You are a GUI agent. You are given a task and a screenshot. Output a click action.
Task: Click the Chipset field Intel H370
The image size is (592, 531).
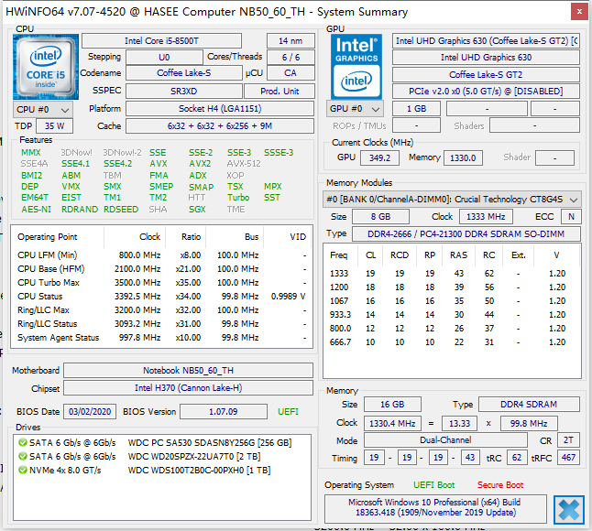pos(188,388)
